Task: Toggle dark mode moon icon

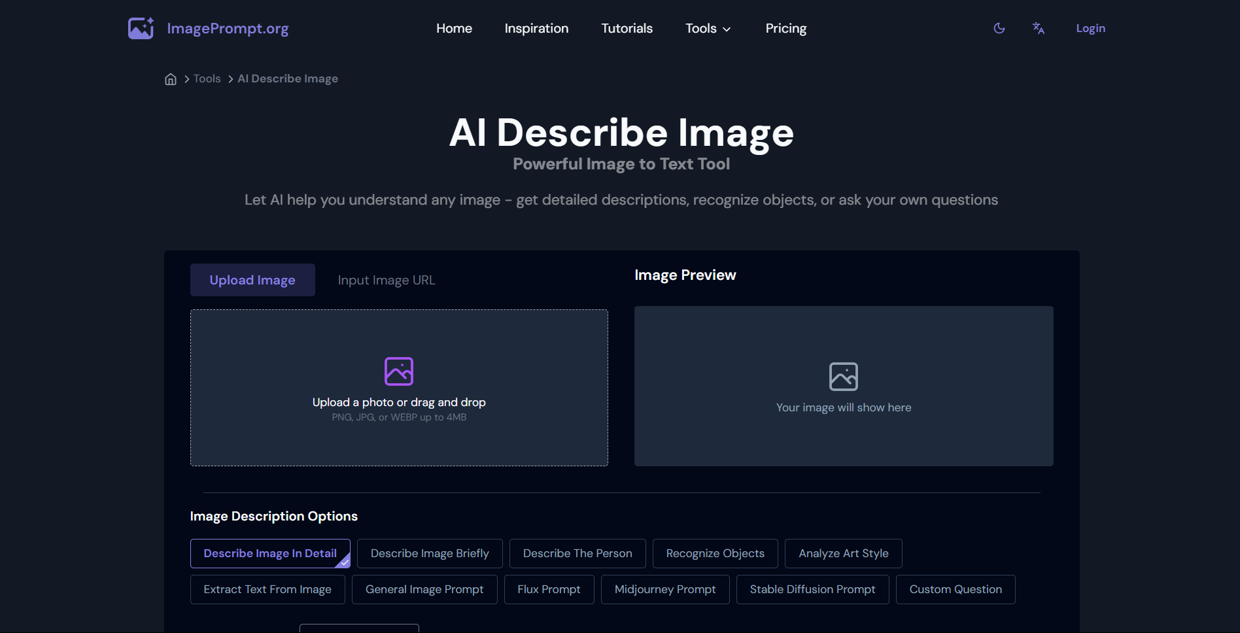Action: (x=999, y=28)
